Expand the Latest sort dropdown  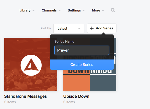pos(69,28)
